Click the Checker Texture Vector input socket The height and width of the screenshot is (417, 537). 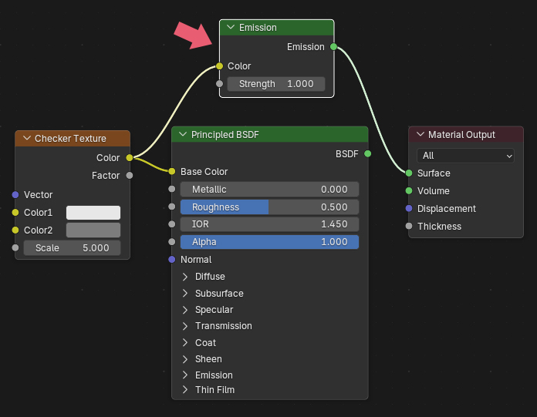tap(15, 195)
